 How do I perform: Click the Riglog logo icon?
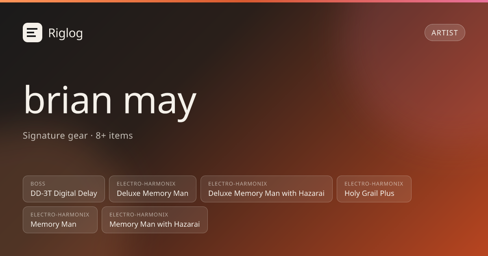(x=33, y=33)
